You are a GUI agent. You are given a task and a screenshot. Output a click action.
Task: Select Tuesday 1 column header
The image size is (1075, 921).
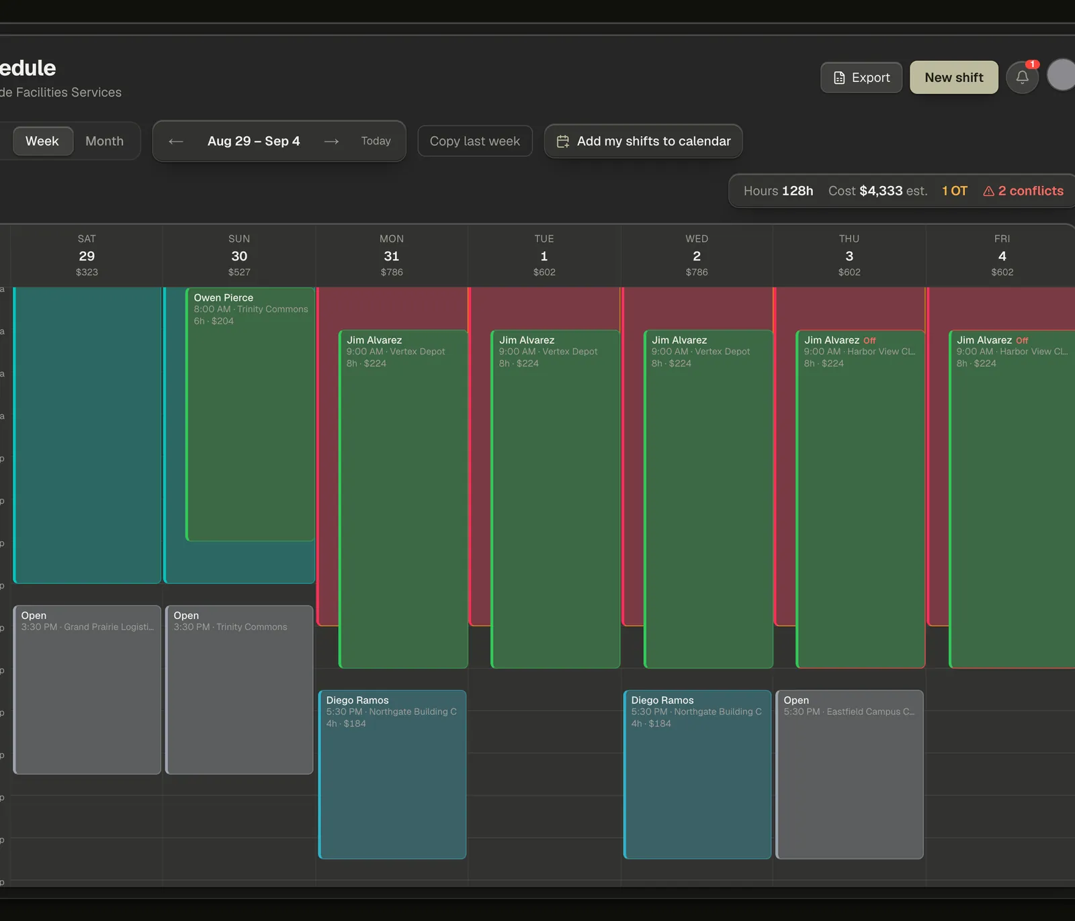[x=544, y=256]
